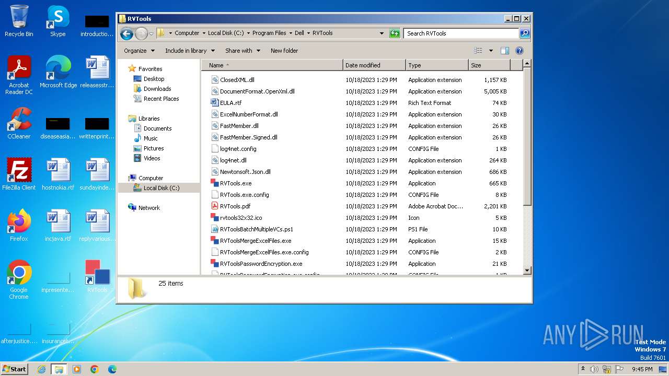Click the Forward navigation button
Screen dimensions: 669x376
click(x=141, y=34)
